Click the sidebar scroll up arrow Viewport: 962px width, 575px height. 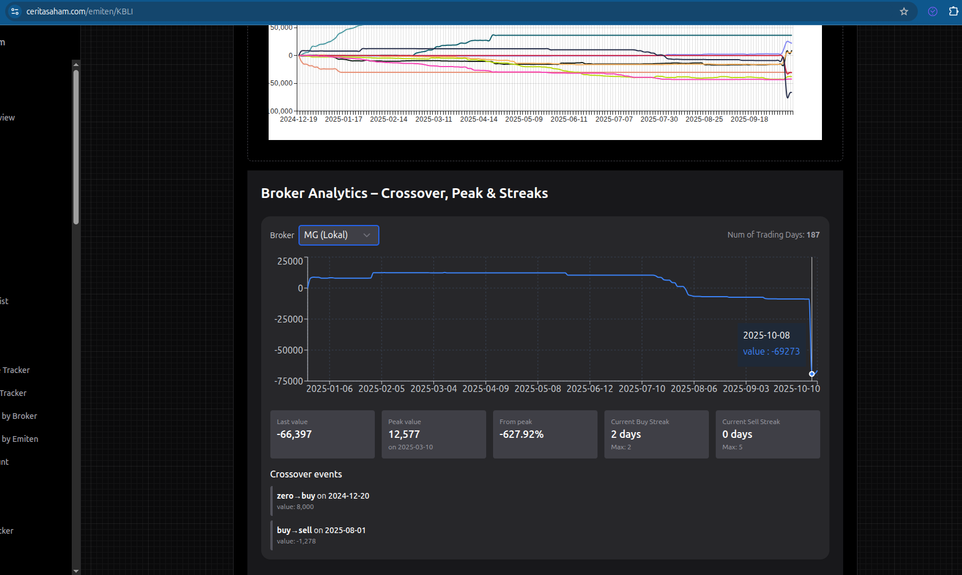click(x=76, y=64)
